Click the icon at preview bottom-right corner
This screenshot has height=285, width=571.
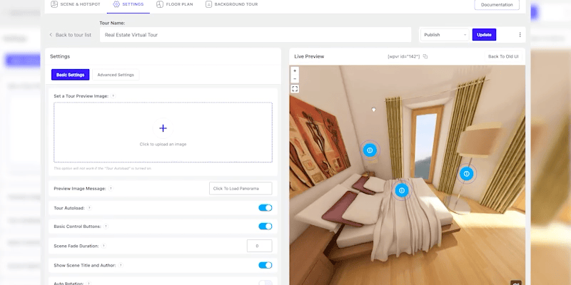coord(516,283)
